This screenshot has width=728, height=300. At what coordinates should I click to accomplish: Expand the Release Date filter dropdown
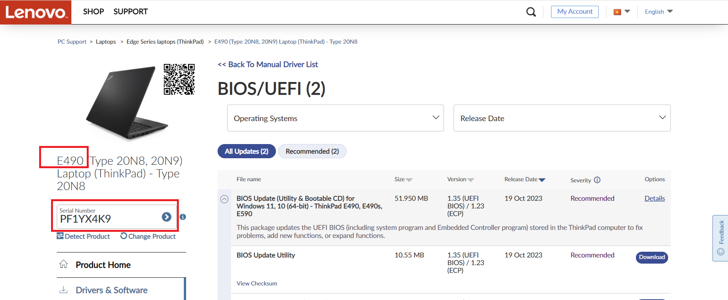click(x=562, y=118)
